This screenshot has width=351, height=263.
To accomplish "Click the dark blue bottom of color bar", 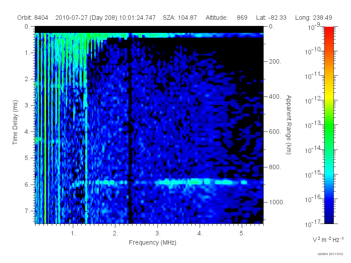I will (329, 218).
